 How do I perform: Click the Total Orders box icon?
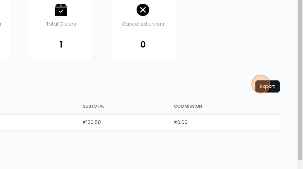61,10
